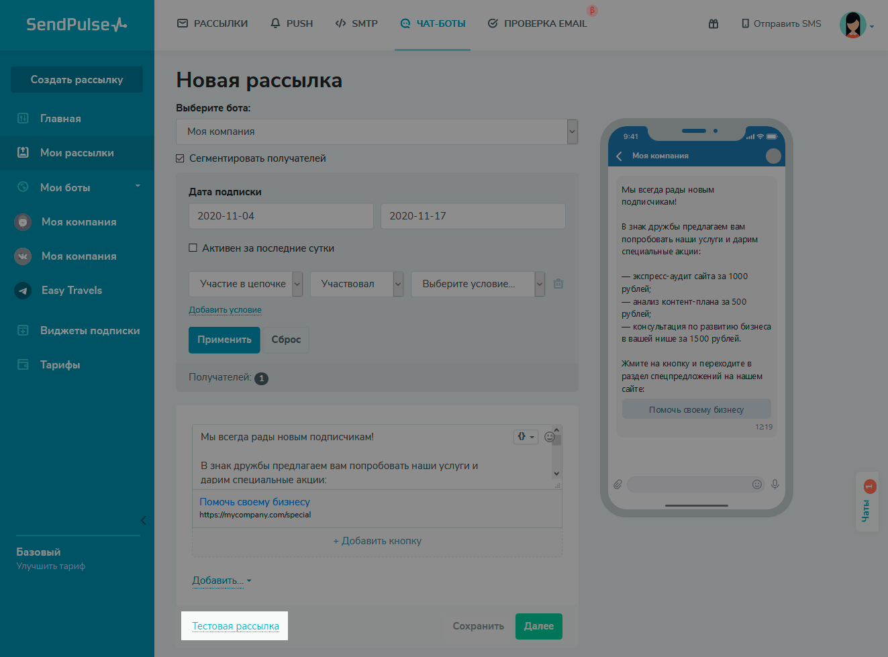This screenshot has width=888, height=657.
Task: Click into the message text area
Action: 373,456
